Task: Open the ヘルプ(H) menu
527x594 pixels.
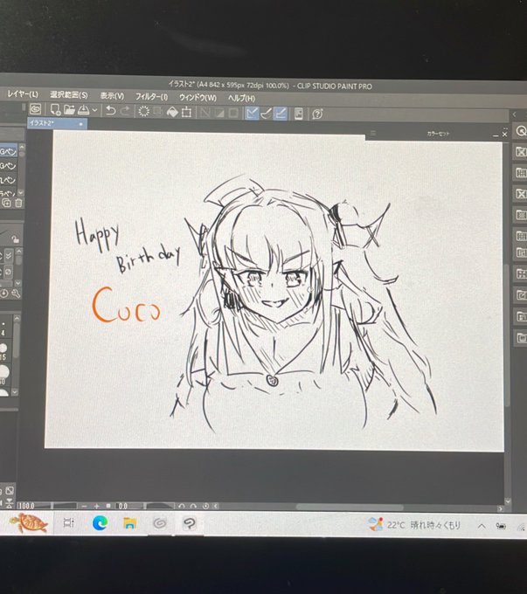Action: coord(241,99)
